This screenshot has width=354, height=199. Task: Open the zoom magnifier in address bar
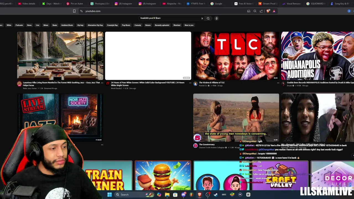(x=255, y=11)
